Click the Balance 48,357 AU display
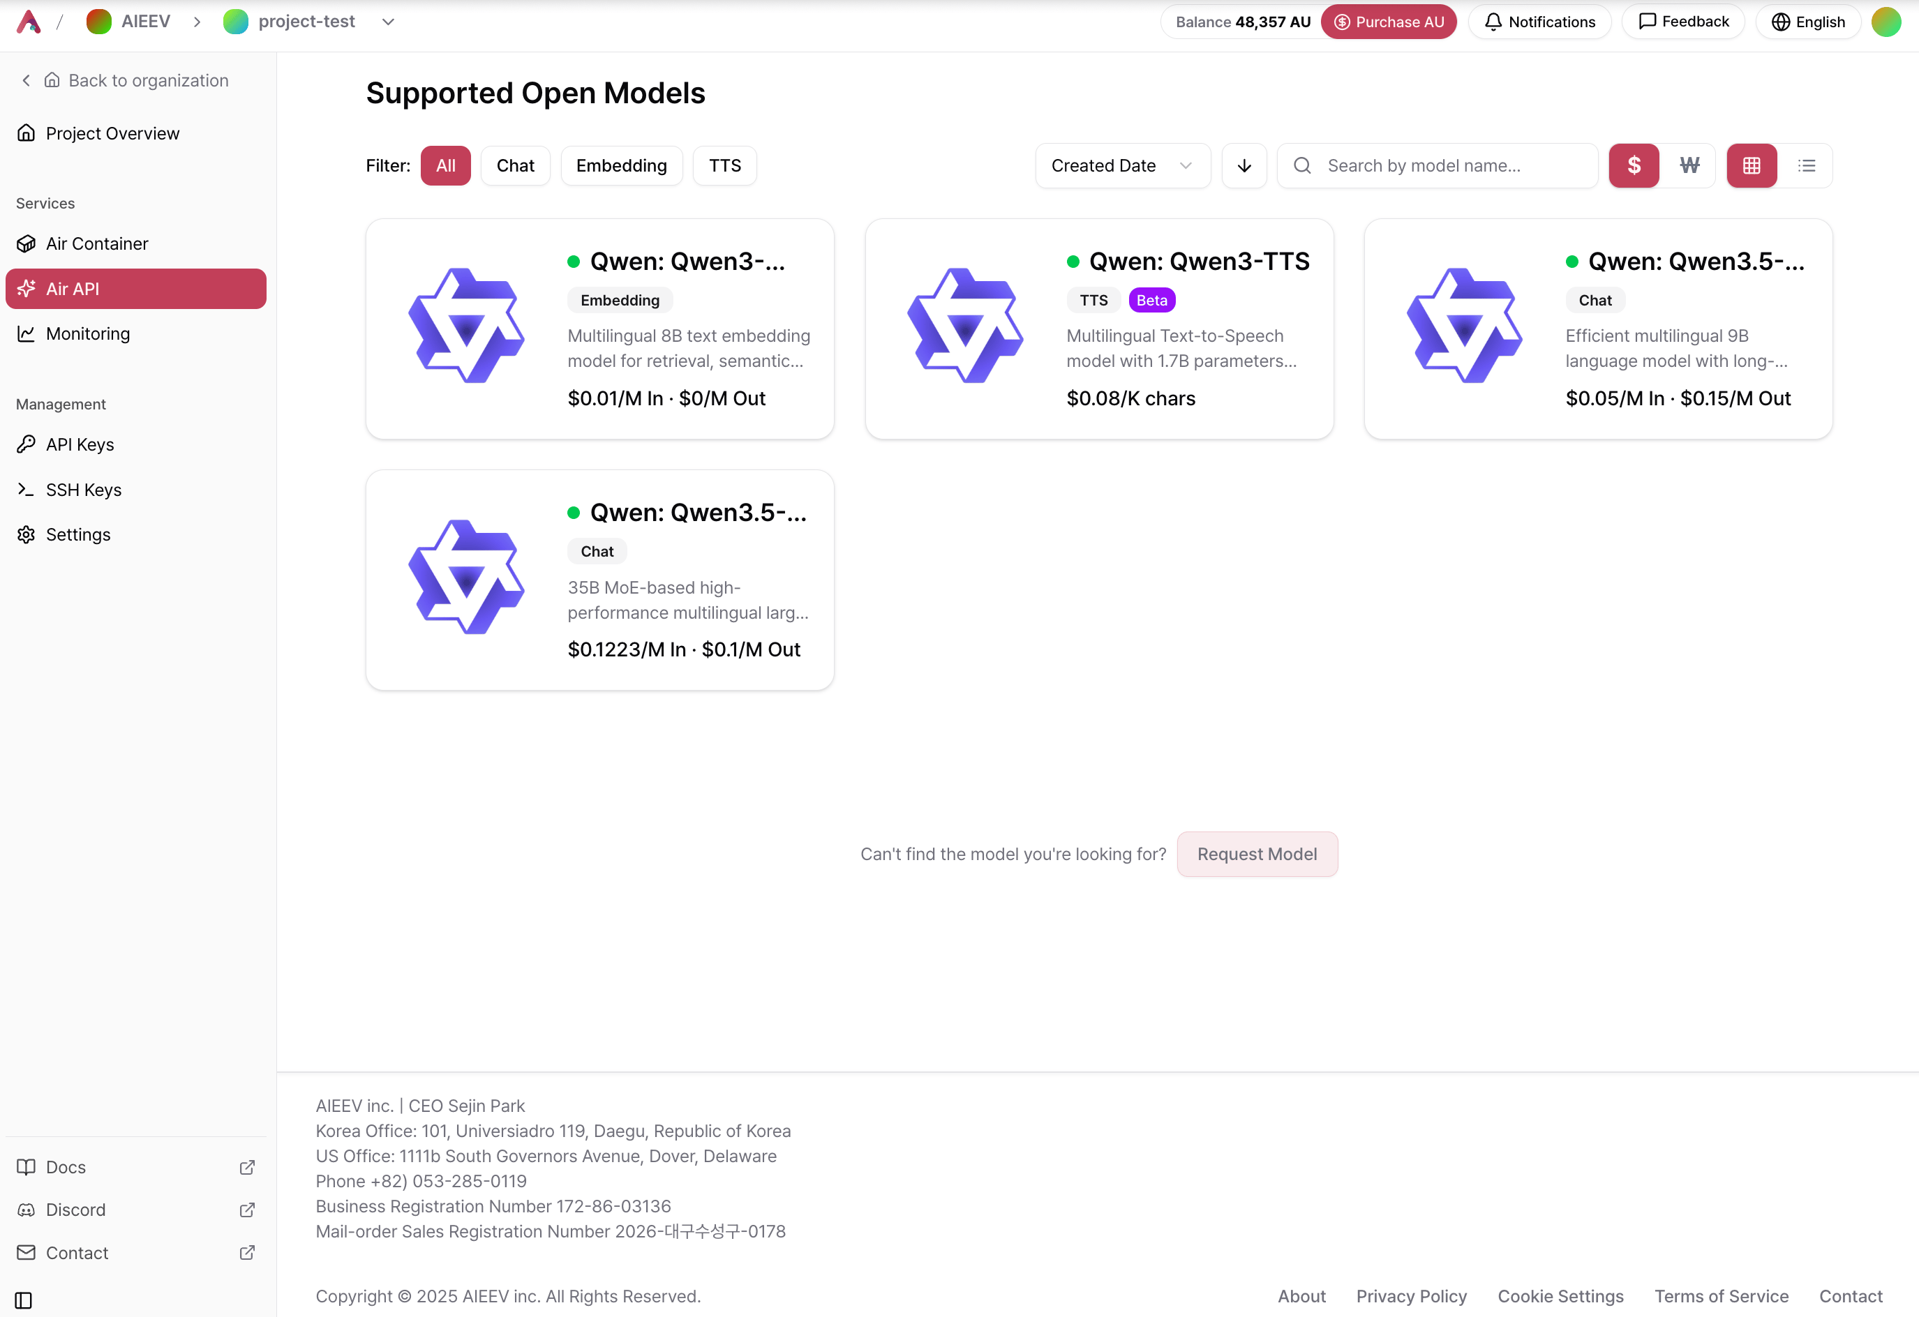The image size is (1919, 1317). coord(1243,22)
